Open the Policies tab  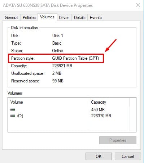[29, 18]
